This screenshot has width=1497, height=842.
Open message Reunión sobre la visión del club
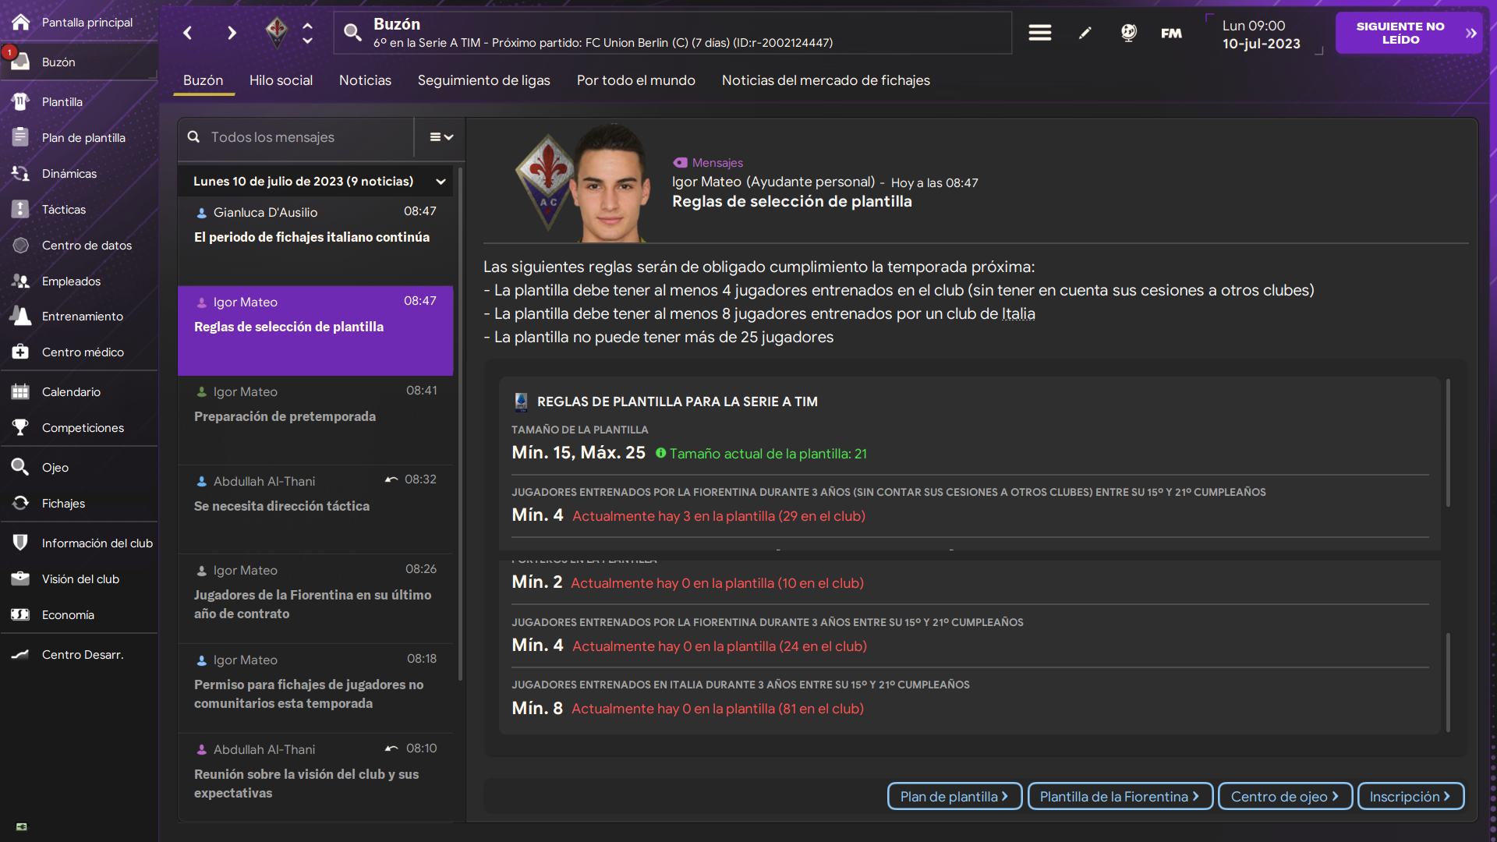315,778
